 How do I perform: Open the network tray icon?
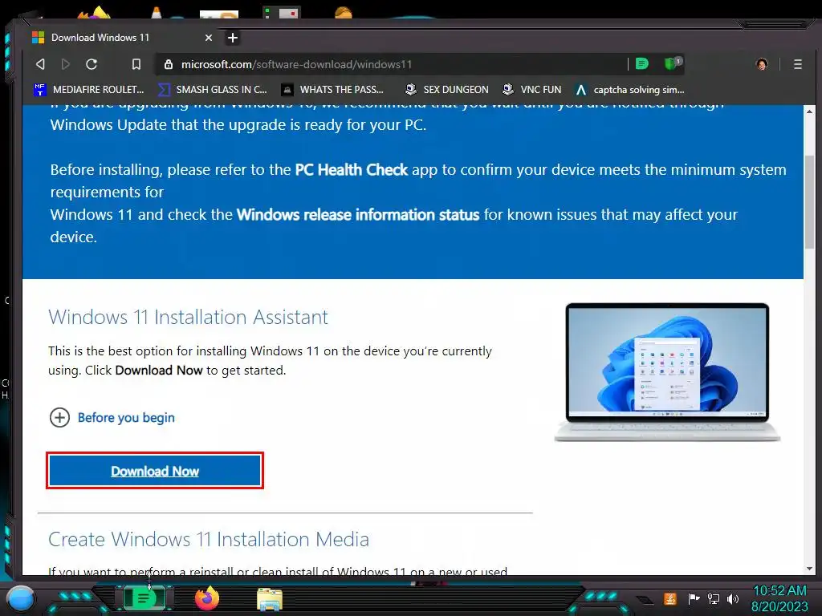tap(713, 598)
